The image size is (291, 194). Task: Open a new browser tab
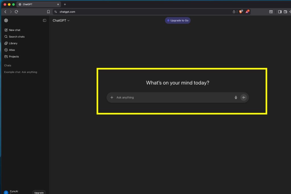coord(65,4)
